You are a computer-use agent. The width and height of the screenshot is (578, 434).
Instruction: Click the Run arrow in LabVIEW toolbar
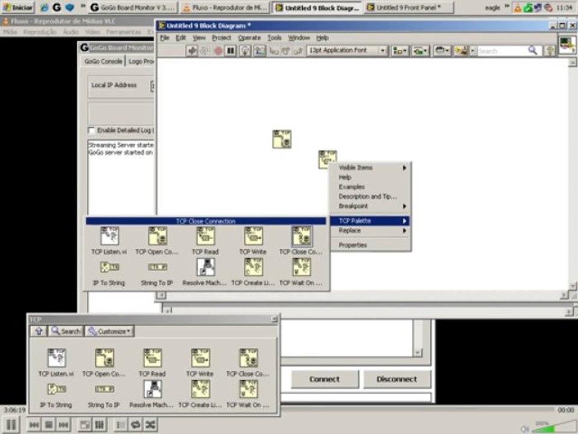coord(191,51)
